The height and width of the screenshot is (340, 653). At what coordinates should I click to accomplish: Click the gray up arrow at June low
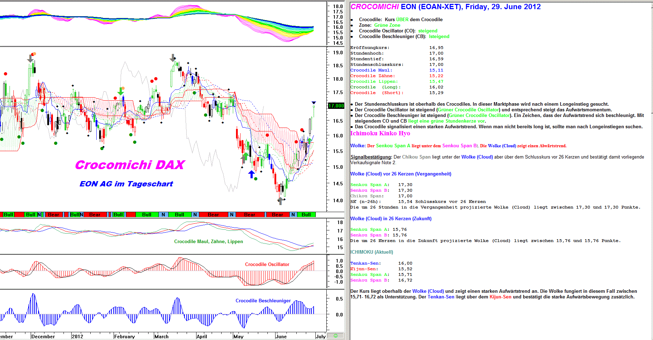pos(280,201)
